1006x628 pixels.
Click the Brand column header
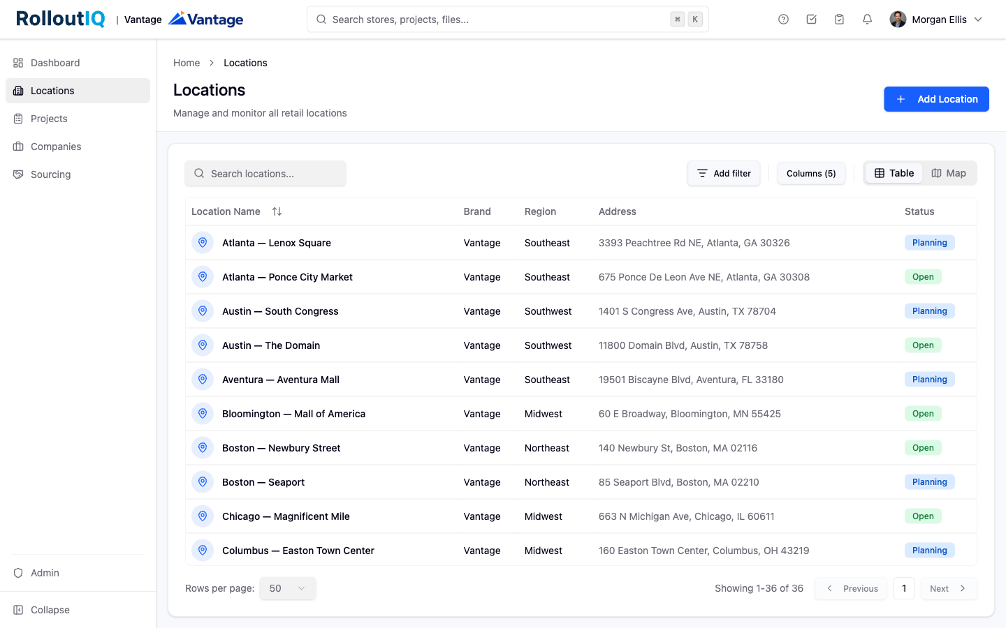(x=477, y=211)
